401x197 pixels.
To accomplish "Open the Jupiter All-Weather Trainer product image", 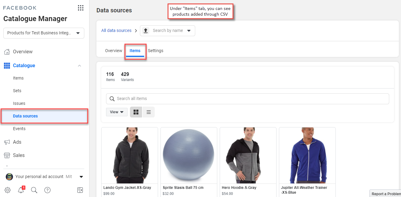I will pyautogui.click(x=307, y=155).
